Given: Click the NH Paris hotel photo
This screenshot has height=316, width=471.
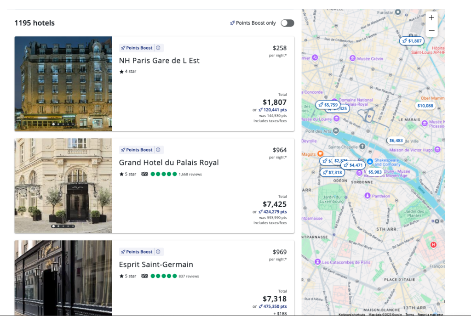Looking at the screenshot, I should pyautogui.click(x=63, y=84).
